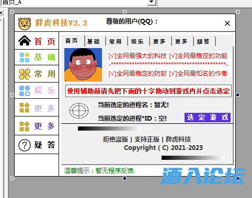Click the blue squares icon beside 基础
252x198 pixels.
(25, 57)
